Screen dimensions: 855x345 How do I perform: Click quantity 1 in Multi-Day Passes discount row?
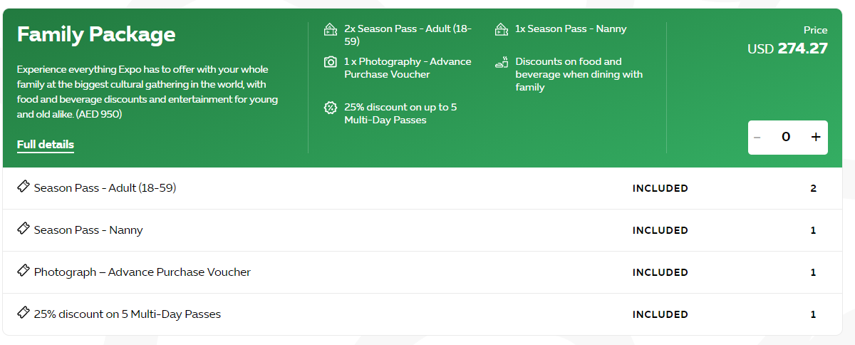tap(813, 314)
